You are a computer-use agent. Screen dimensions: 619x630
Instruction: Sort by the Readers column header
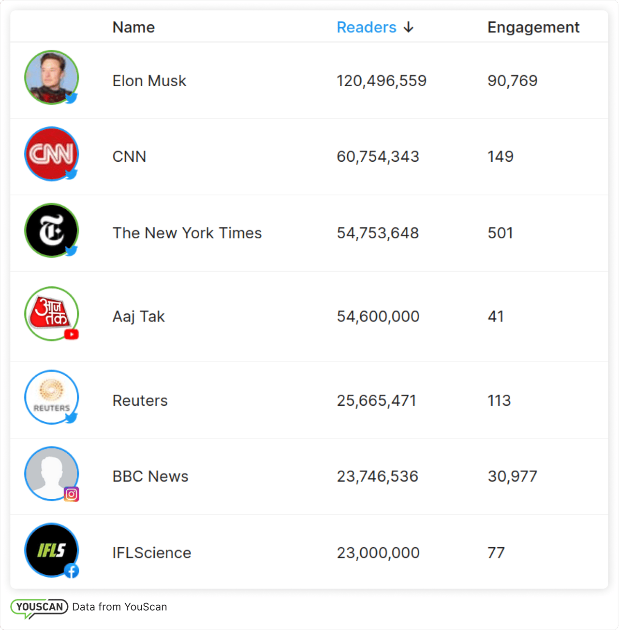click(x=366, y=28)
